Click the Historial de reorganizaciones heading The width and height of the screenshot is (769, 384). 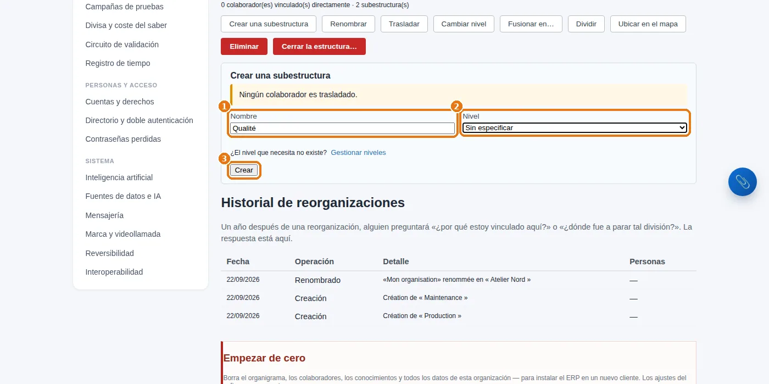coord(313,203)
